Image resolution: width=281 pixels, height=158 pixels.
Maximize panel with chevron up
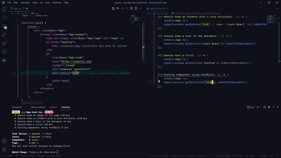tap(274, 107)
